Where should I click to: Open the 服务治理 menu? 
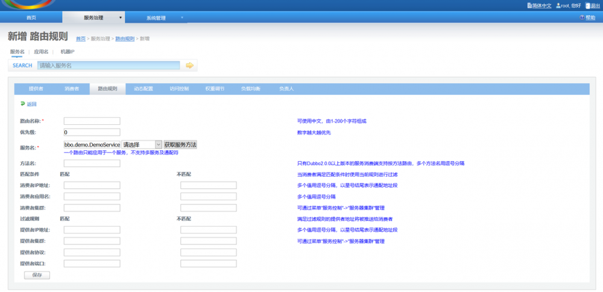tap(93, 17)
